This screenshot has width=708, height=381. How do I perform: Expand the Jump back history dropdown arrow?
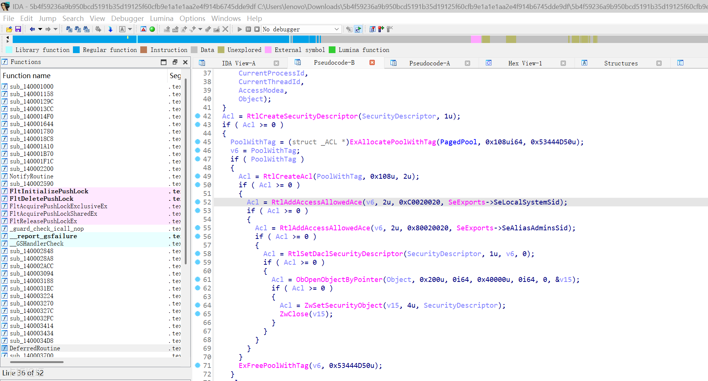tap(40, 29)
